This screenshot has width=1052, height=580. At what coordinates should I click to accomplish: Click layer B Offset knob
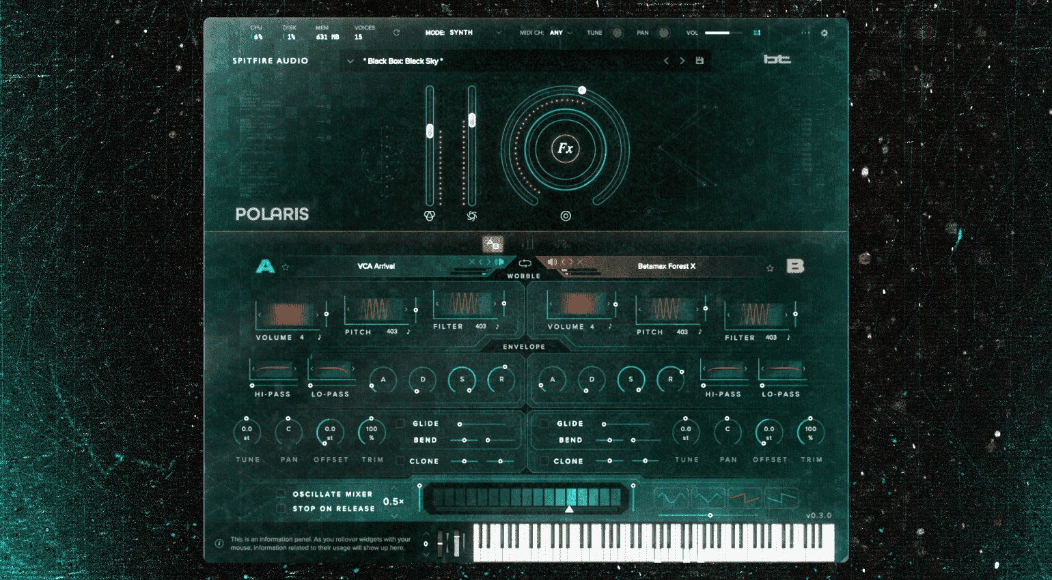pos(769,432)
